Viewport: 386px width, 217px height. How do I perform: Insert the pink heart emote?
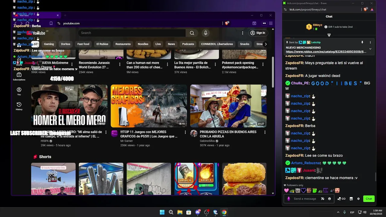(286, 190)
